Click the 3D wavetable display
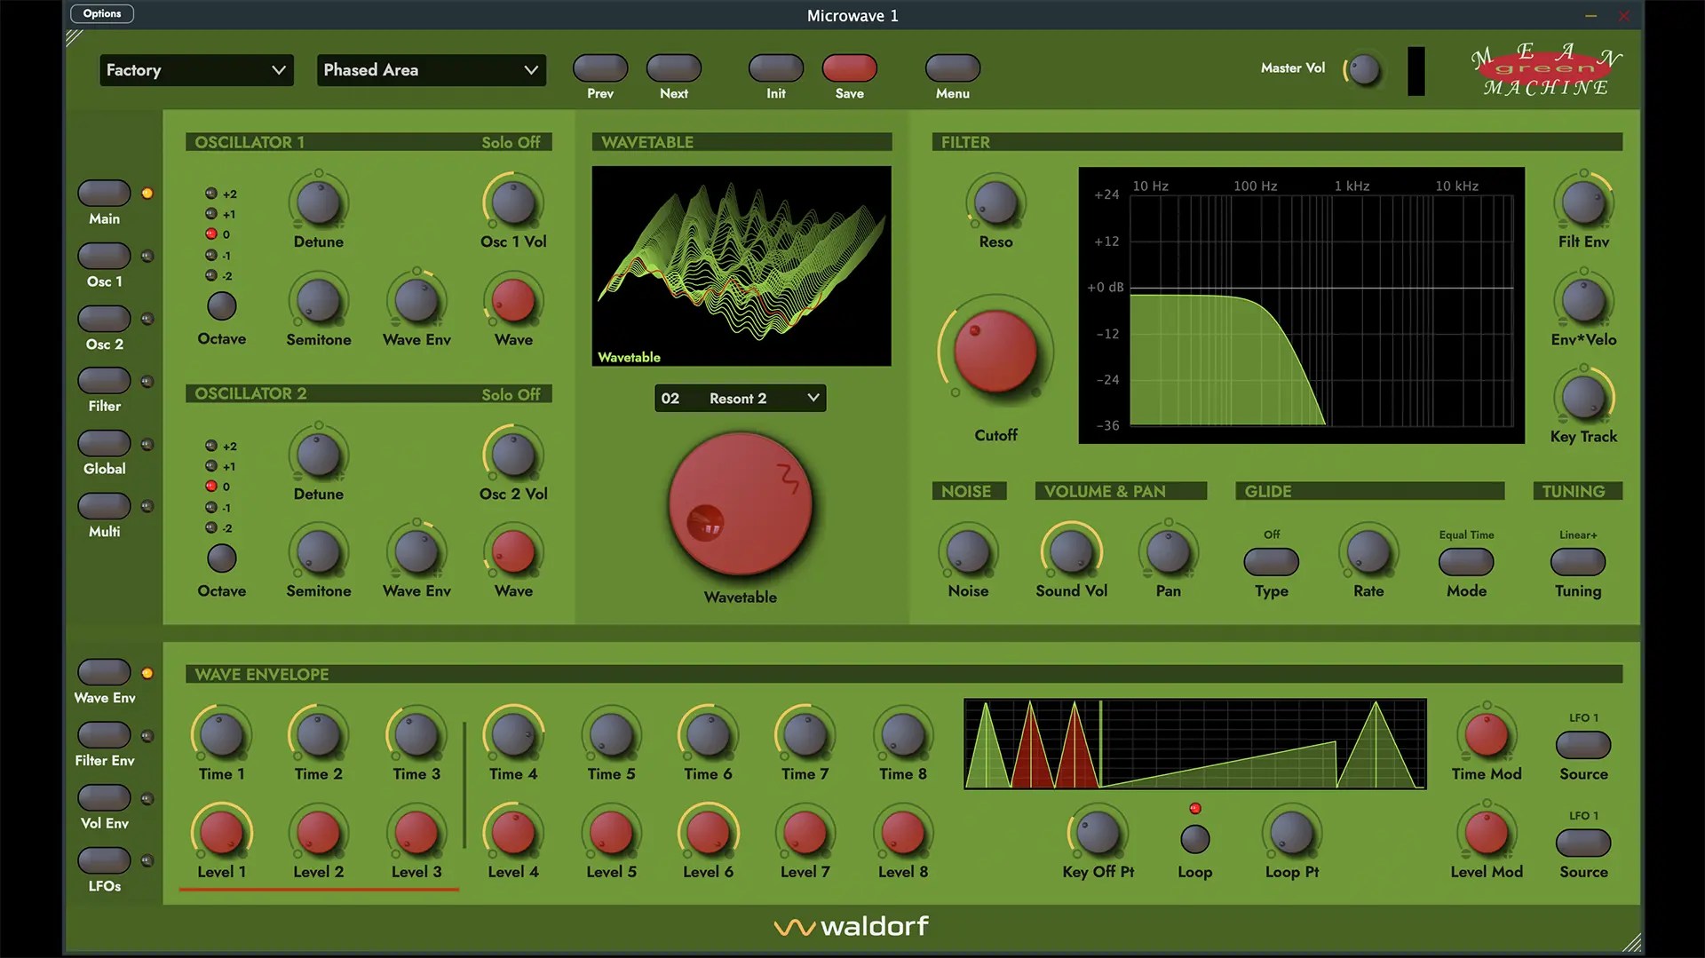Viewport: 1705px width, 958px height. pyautogui.click(x=741, y=265)
